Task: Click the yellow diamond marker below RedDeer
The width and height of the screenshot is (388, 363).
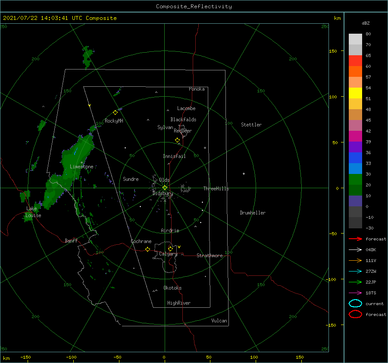Action: (x=178, y=140)
